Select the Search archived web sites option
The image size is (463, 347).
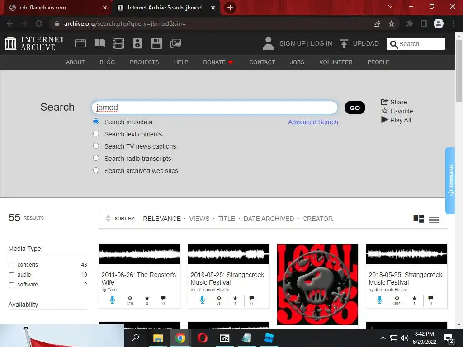point(96,170)
